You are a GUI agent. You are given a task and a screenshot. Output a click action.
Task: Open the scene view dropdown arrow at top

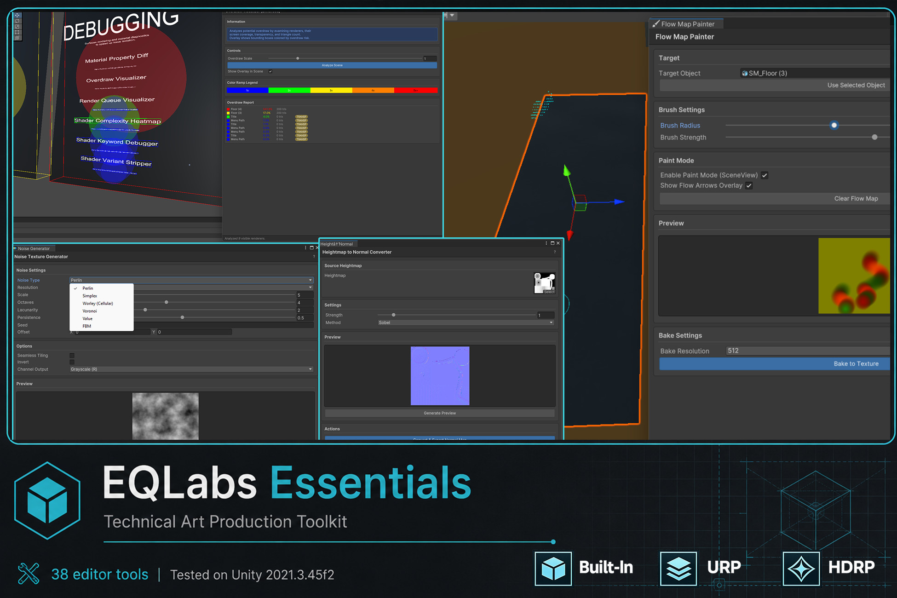point(452,15)
